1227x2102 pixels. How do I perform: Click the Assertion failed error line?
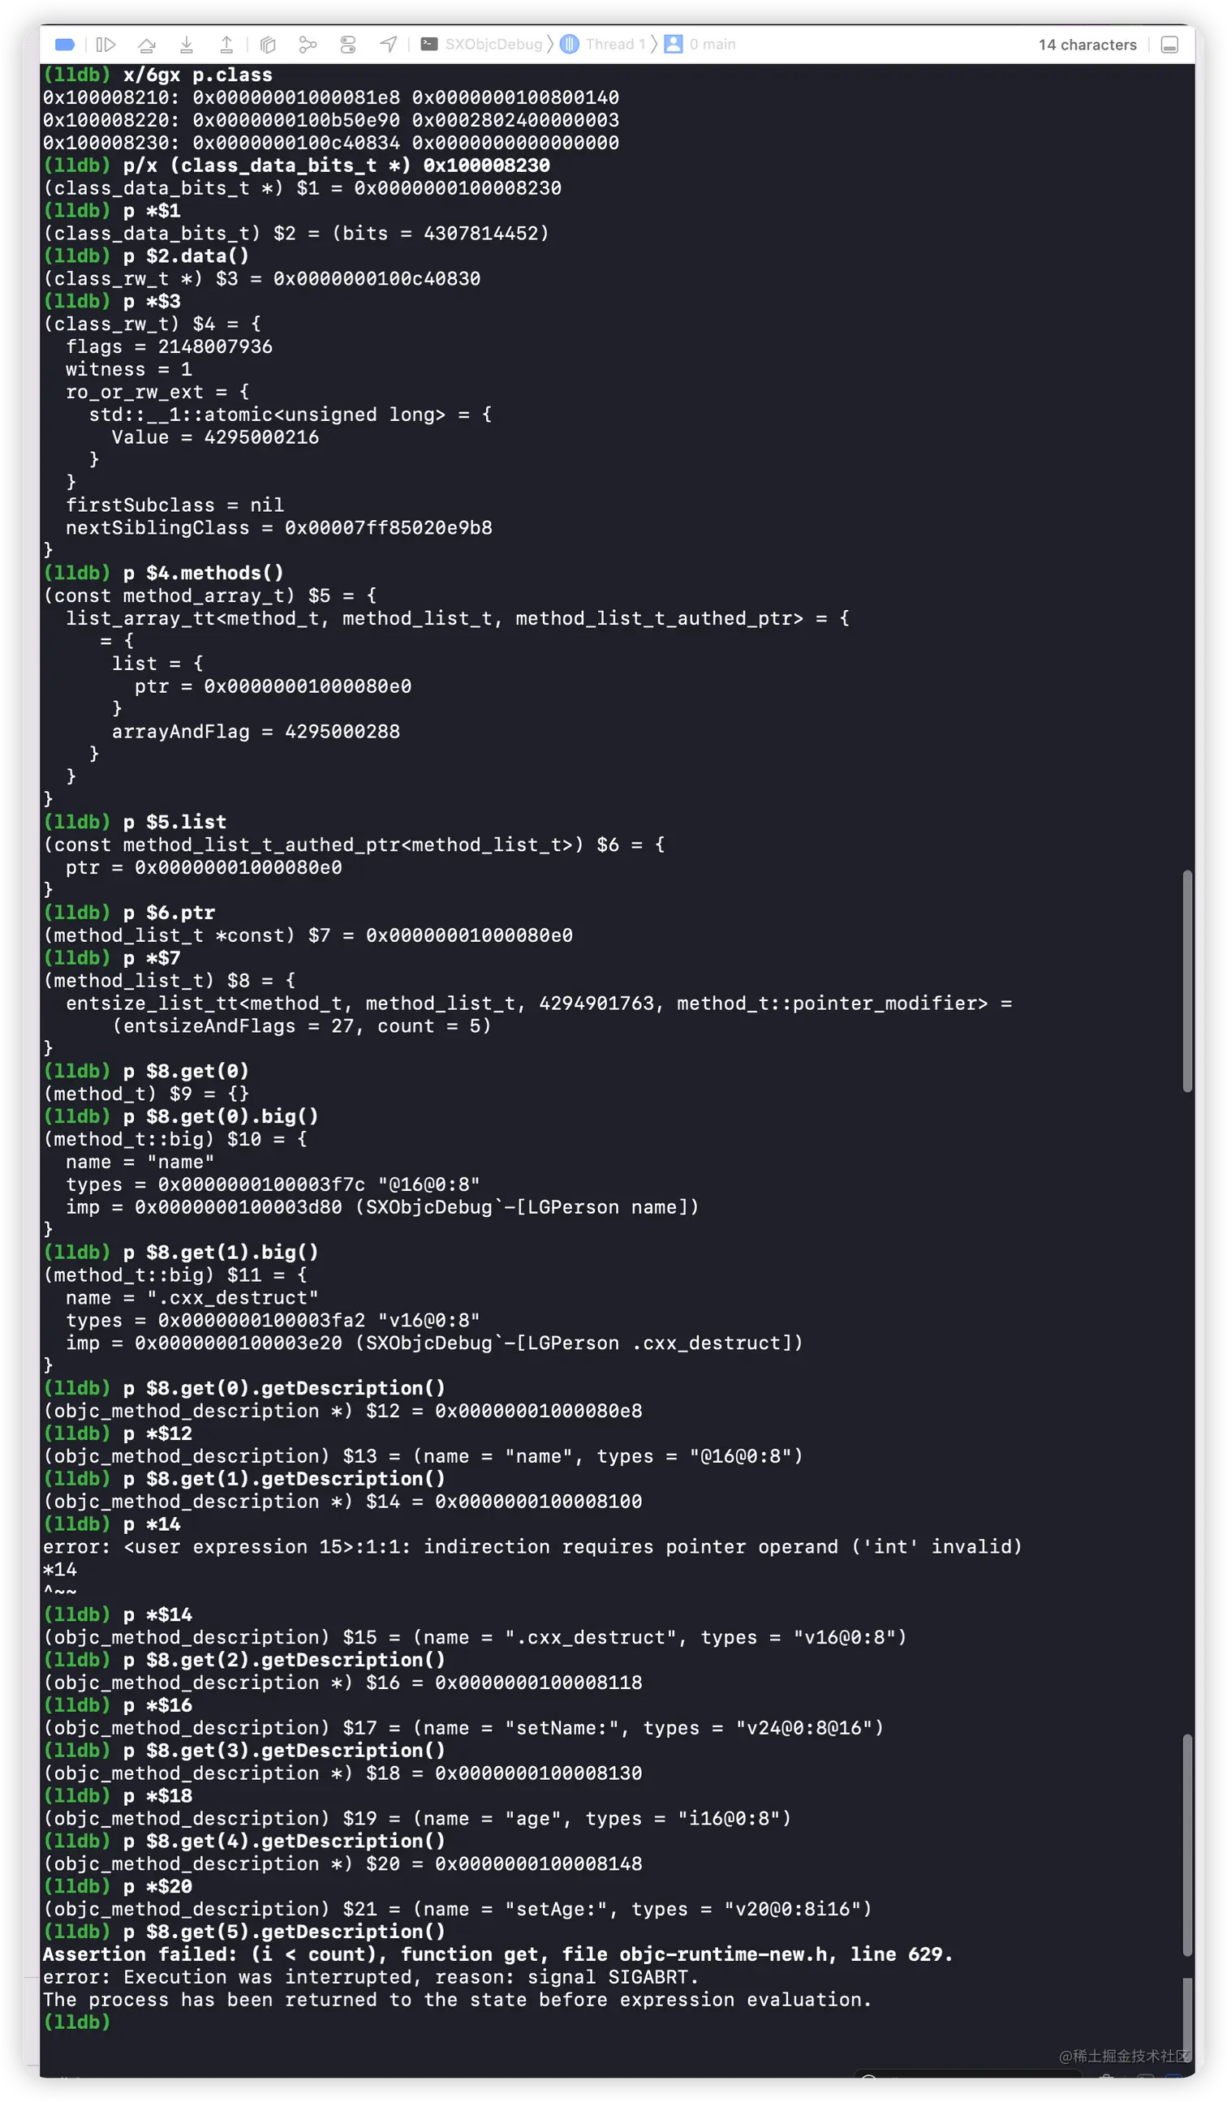click(497, 1954)
